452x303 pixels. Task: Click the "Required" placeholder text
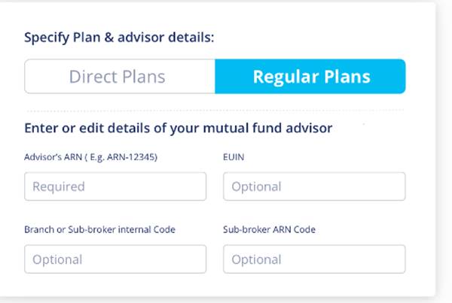[x=59, y=186]
